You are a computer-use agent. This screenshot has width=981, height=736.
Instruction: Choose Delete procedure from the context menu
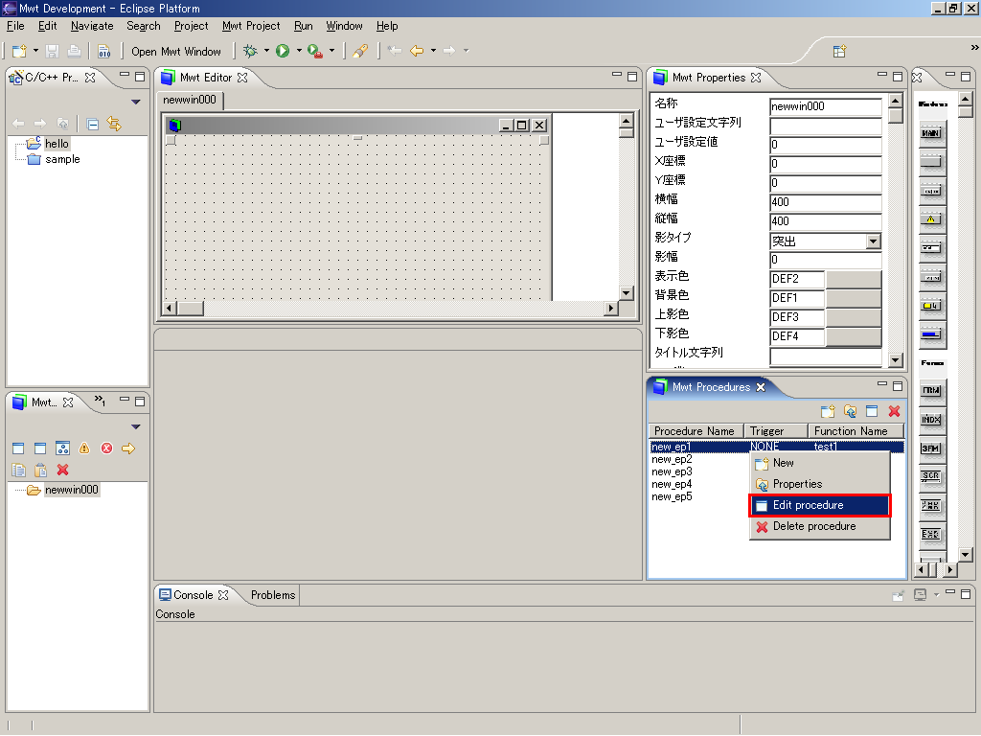820,526
